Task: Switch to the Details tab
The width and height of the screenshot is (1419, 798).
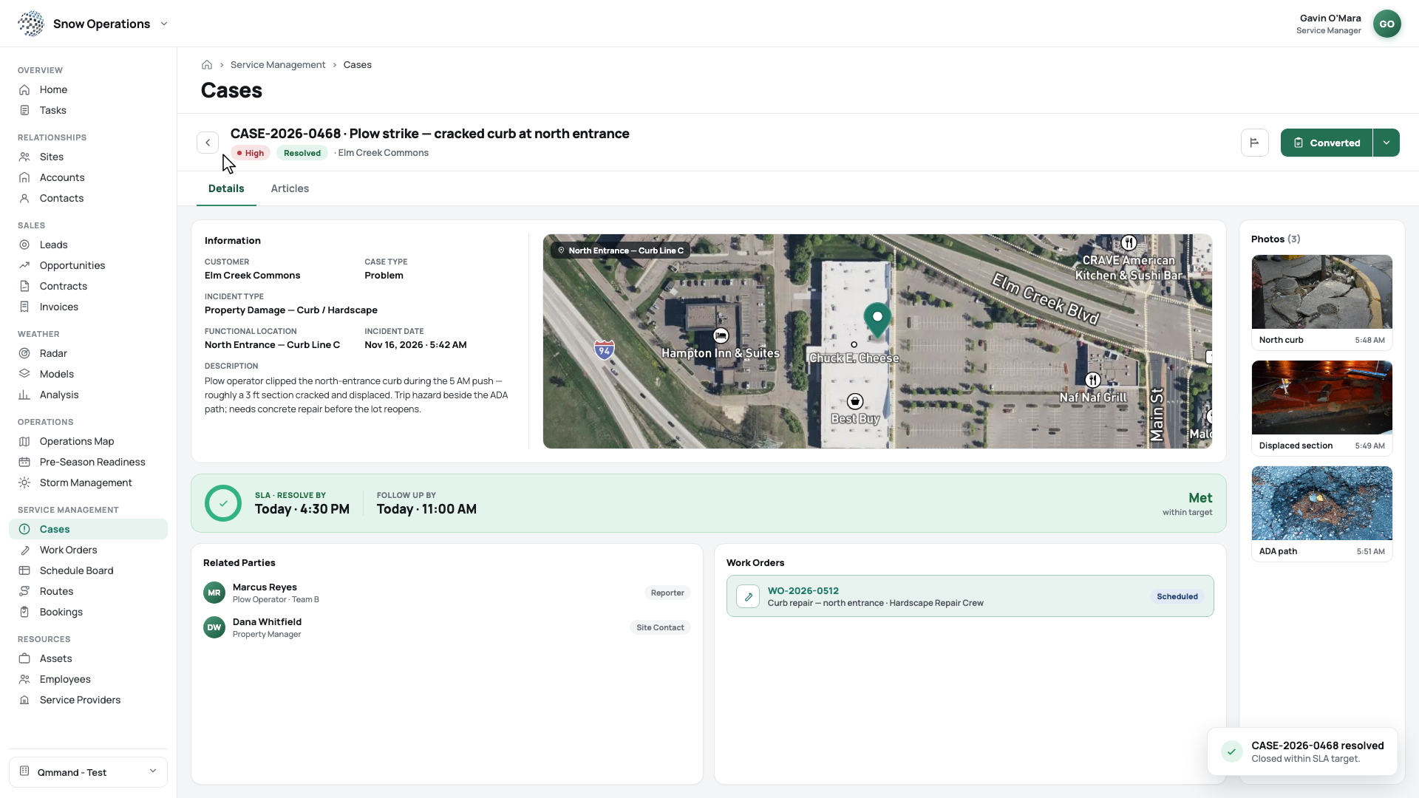Action: (226, 188)
